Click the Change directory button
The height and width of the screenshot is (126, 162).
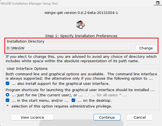[x=146, y=48]
